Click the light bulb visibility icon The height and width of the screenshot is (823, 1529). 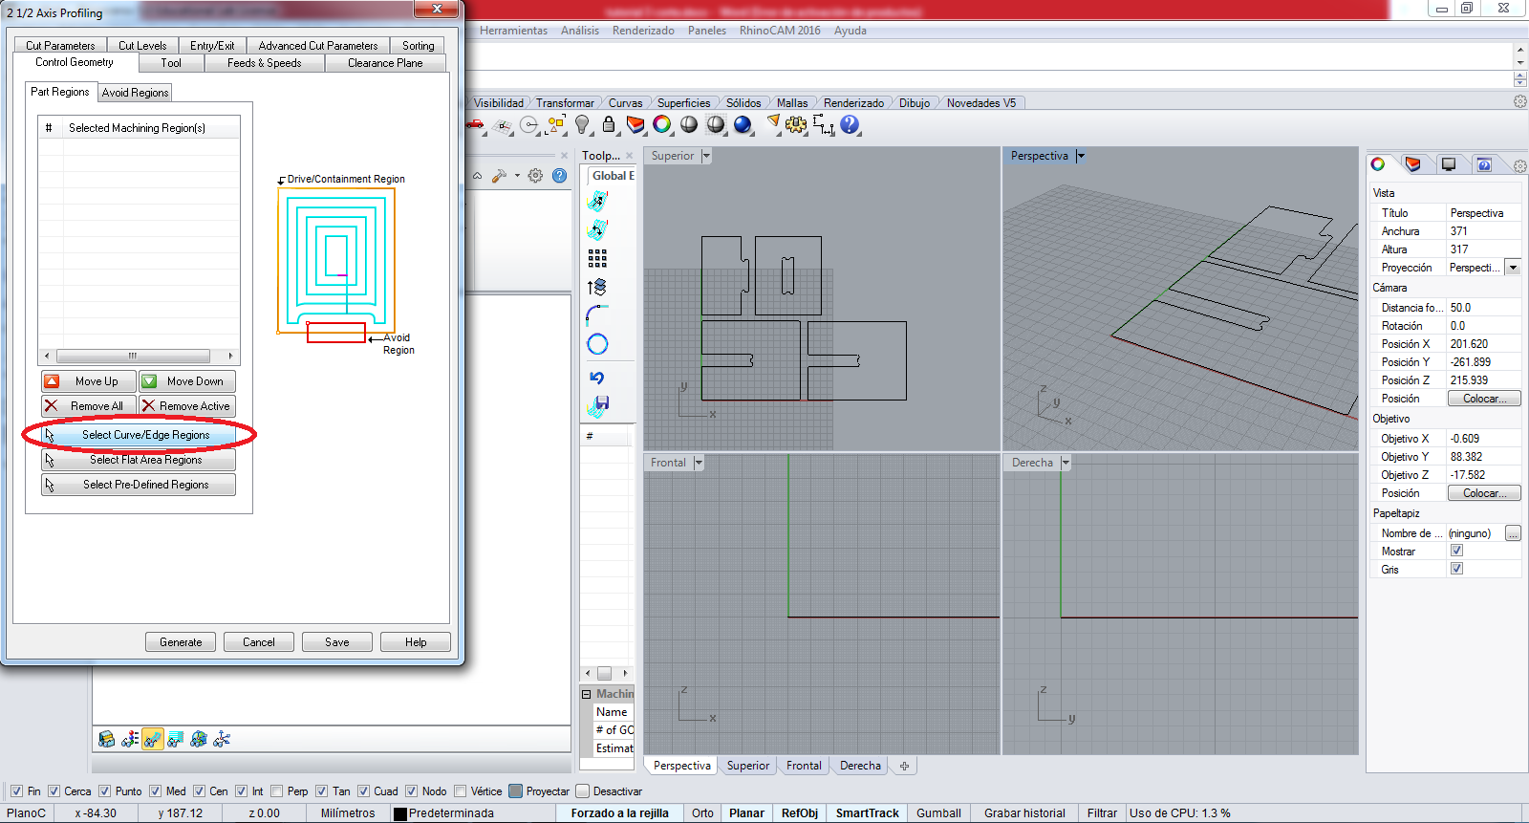coord(582,125)
